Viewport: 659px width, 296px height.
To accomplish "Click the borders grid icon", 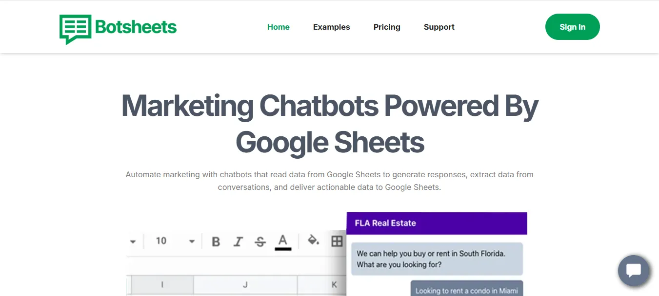I will (x=337, y=241).
